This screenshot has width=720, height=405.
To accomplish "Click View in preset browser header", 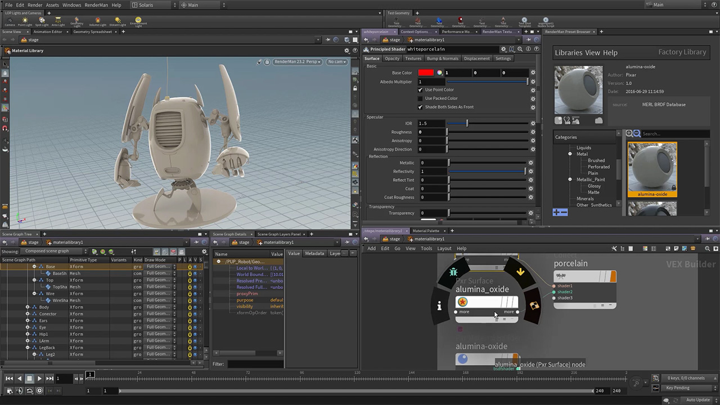I will (592, 52).
